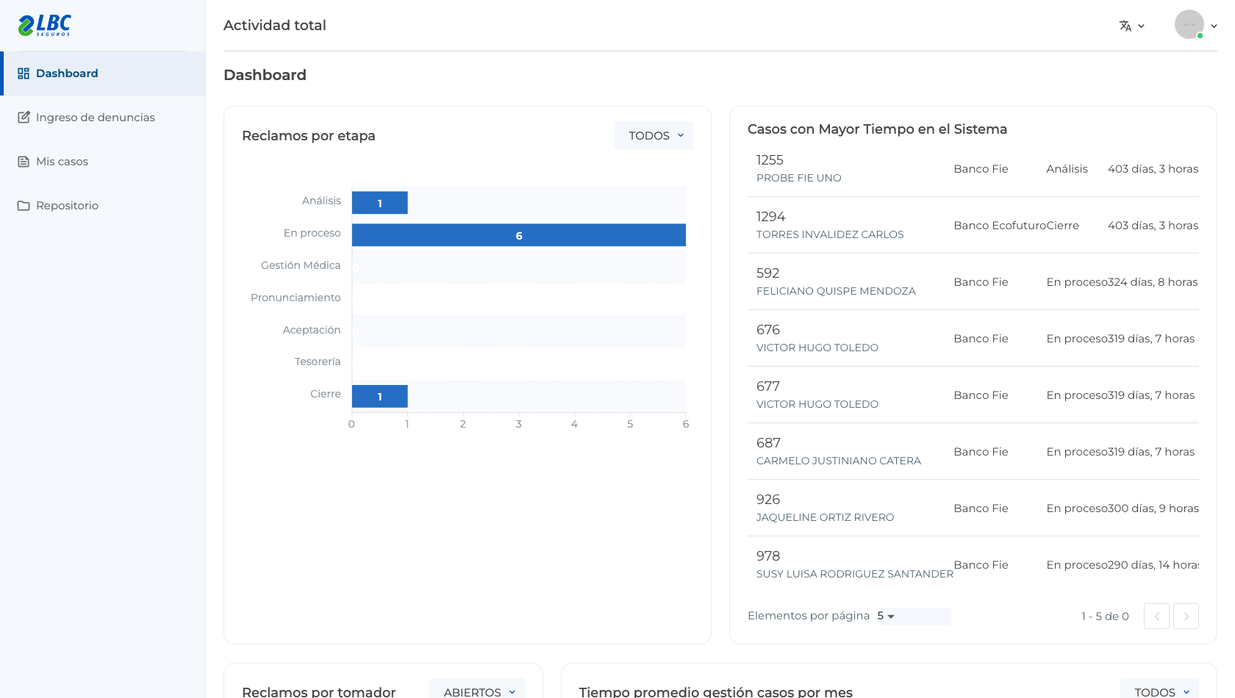Click the Casos con Mayor Tiempo heading
The width and height of the screenshot is (1235, 698).
877,129
